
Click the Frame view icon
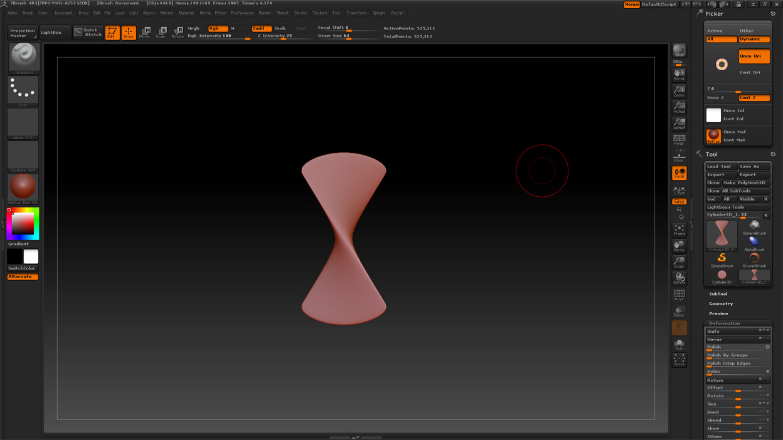pos(679,229)
